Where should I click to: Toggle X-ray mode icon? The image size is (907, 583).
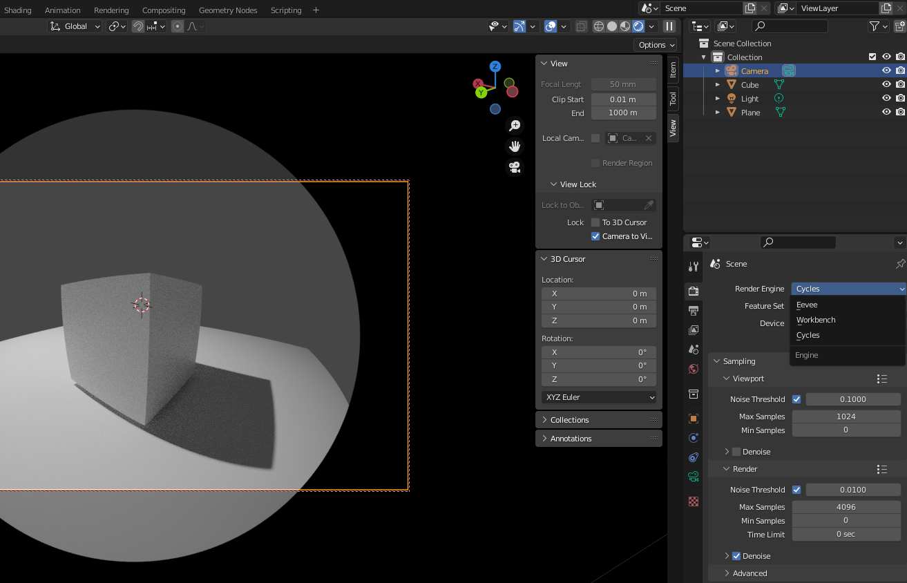tap(582, 26)
